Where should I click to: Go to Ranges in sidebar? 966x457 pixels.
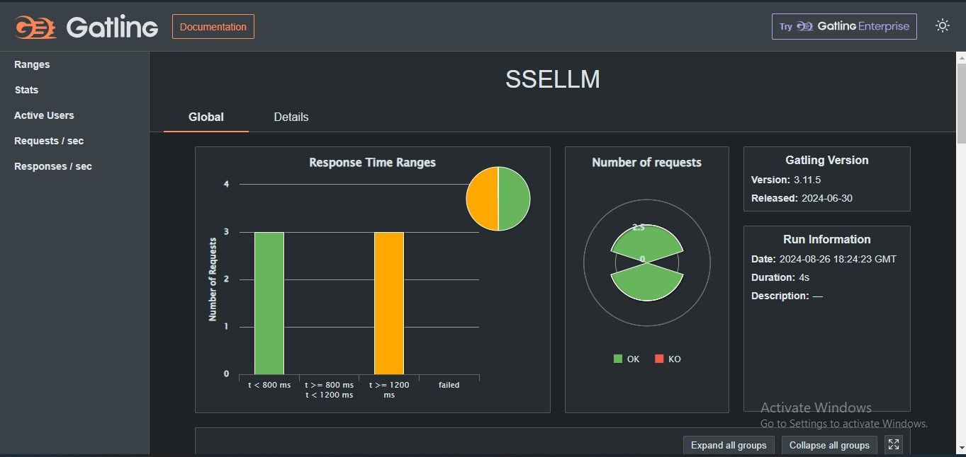tap(32, 64)
